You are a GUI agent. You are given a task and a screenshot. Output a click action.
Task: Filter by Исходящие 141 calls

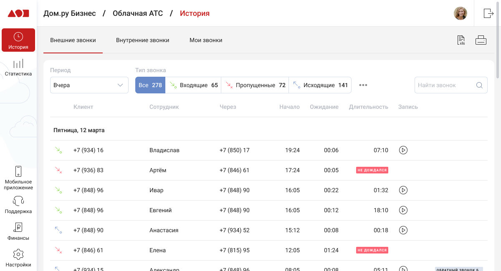320,85
